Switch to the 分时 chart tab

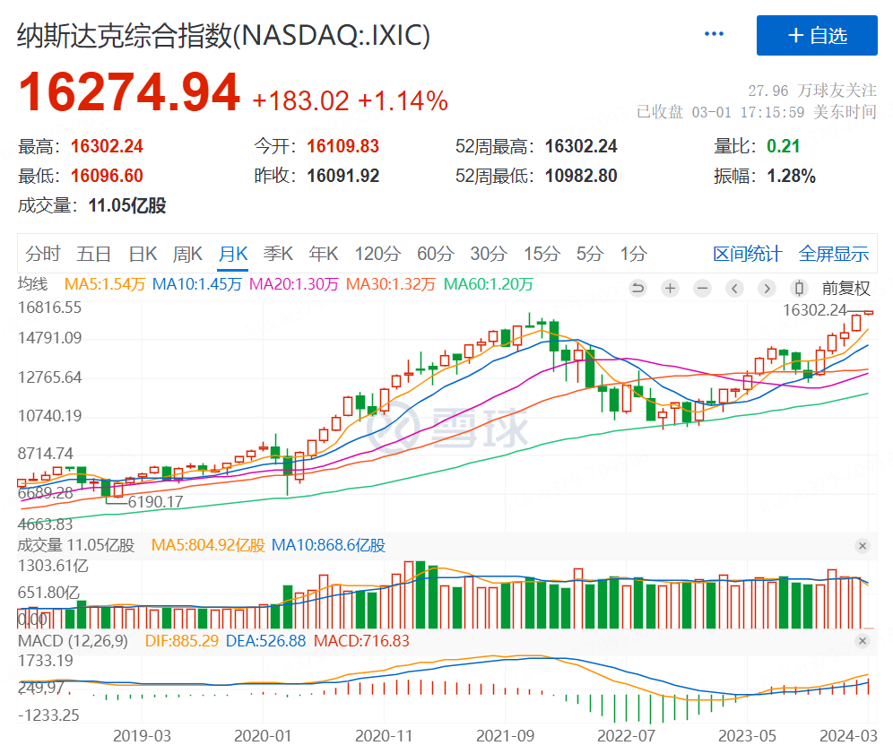pyautogui.click(x=43, y=254)
